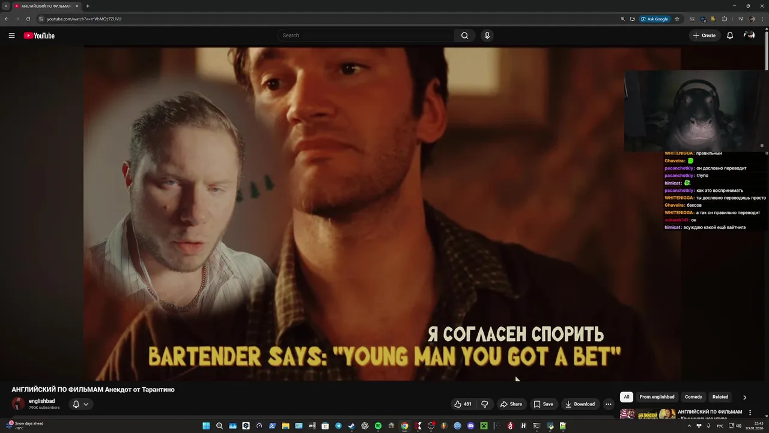
Task: Share the video
Action: 511,404
